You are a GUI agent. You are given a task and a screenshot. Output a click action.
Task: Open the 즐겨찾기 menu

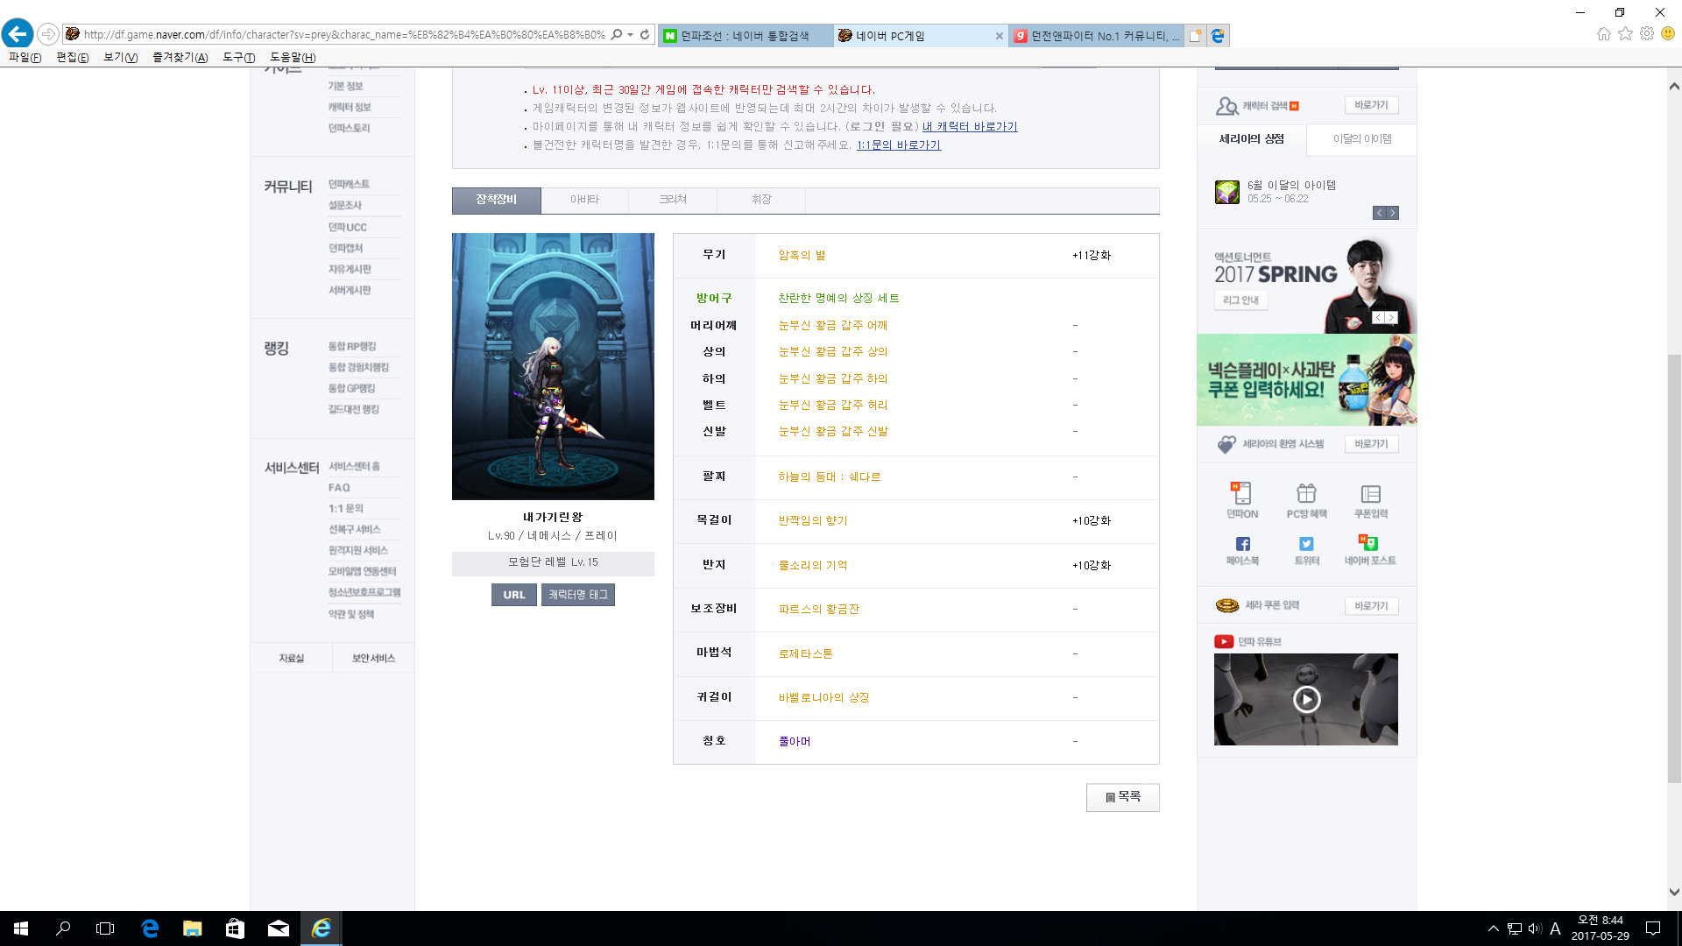pyautogui.click(x=180, y=57)
